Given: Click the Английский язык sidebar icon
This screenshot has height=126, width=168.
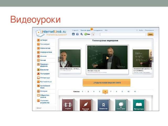Looking at the screenshot, I should coord(38,86).
